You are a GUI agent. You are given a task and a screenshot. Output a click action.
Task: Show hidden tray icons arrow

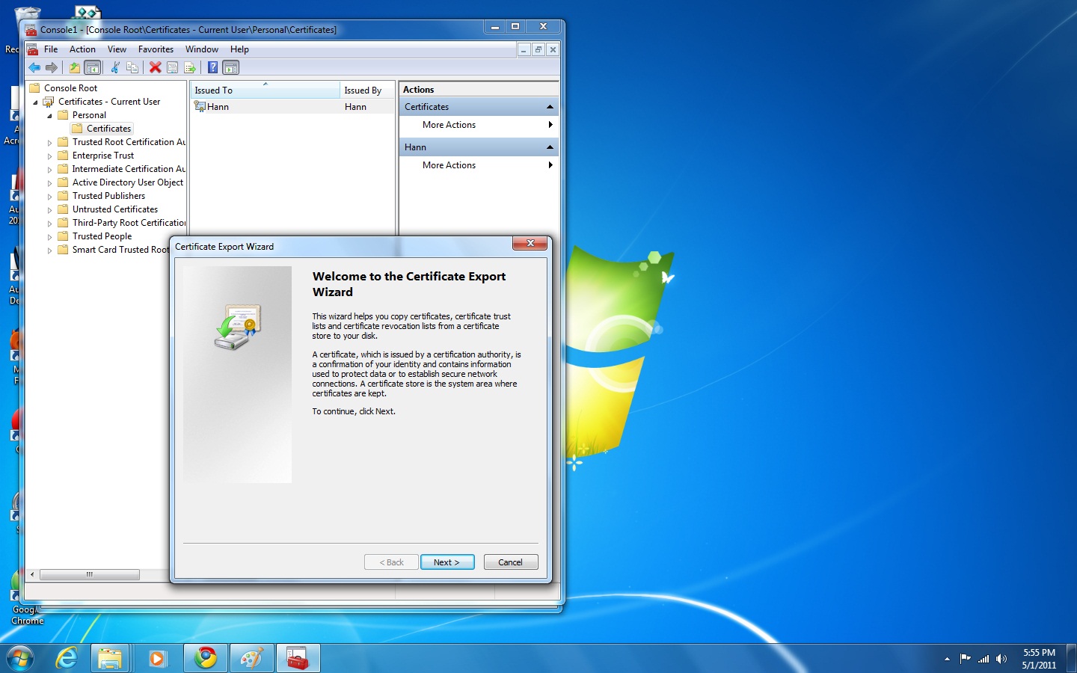947,659
